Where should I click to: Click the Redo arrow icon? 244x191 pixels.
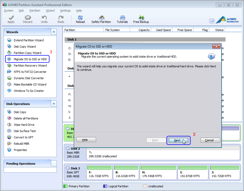click(61, 19)
